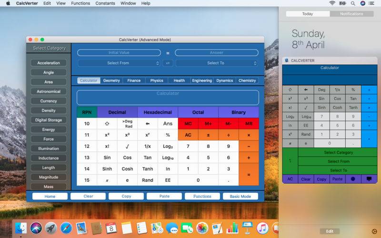Open Notes from the Dock
This screenshot has height=238, width=381.
(x=126, y=228)
